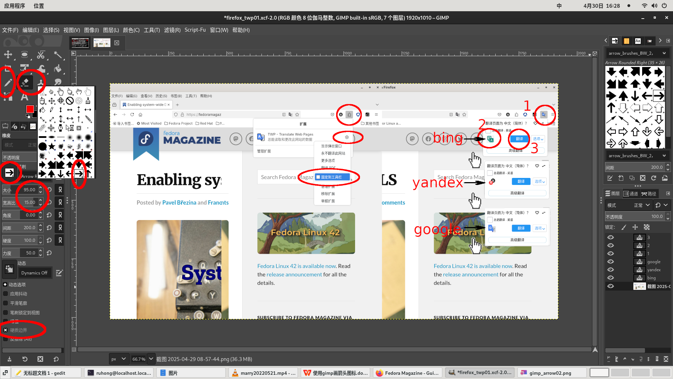
Task: Open the px unit dropdown in status bar
Action: click(x=118, y=359)
